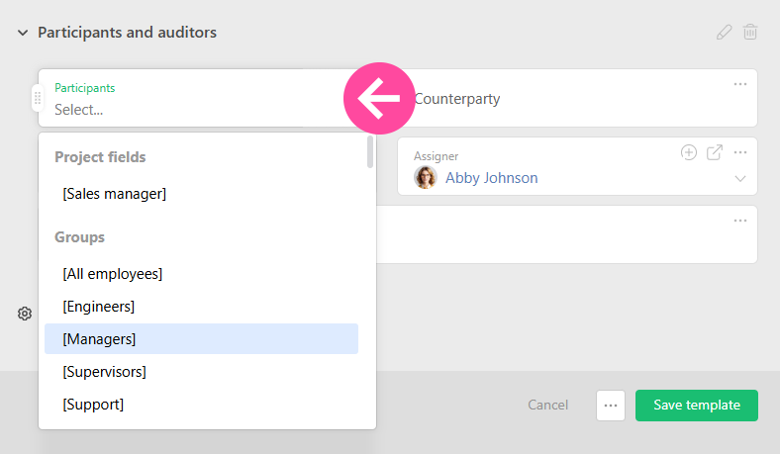This screenshot has width=780, height=454.
Task: Click the gear settings icon at left
Action: 25,314
